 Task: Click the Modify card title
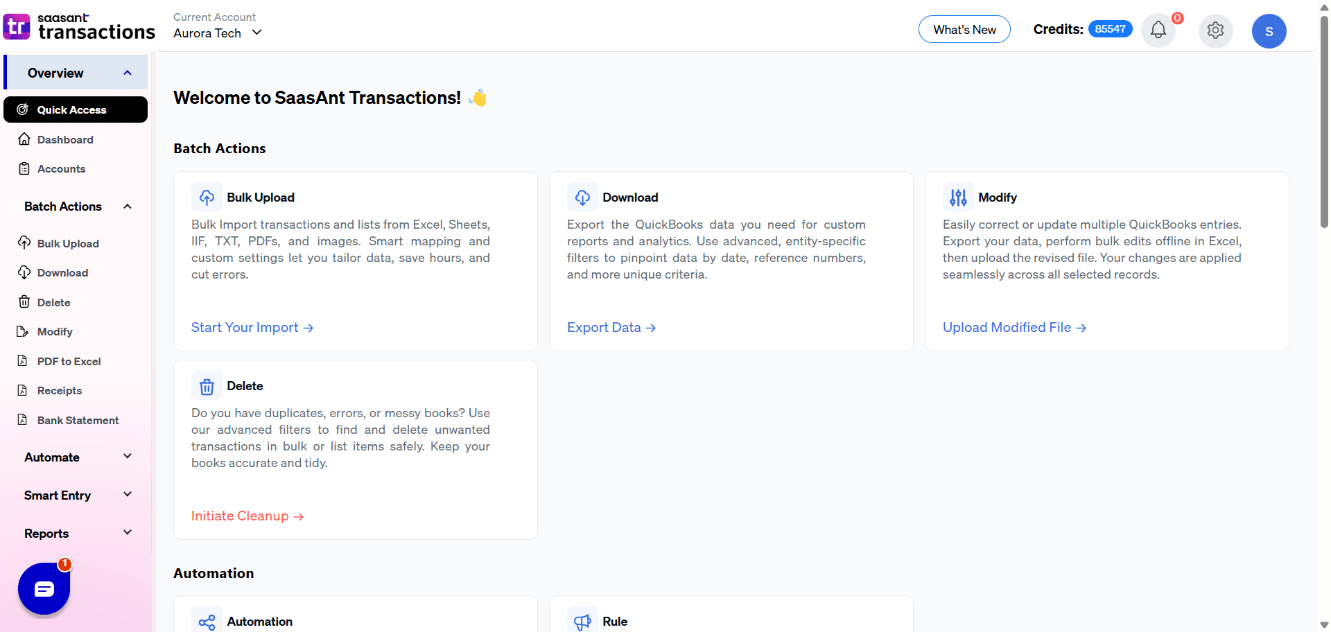[x=998, y=197]
